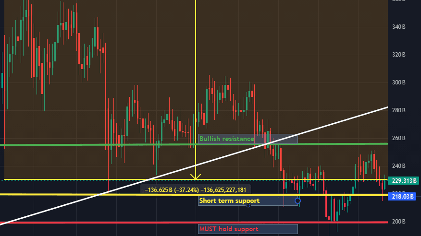This screenshot has width=421, height=236.
Task: Click the 300 B price axis label
Action: click(x=399, y=83)
